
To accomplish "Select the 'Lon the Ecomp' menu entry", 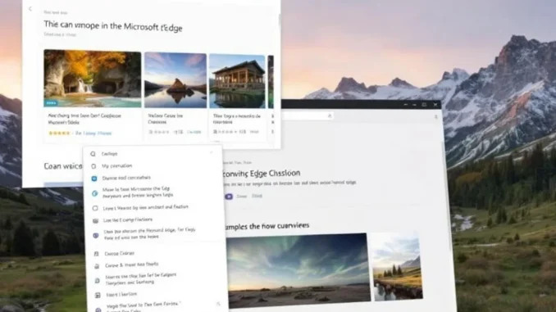I will click(x=128, y=220).
